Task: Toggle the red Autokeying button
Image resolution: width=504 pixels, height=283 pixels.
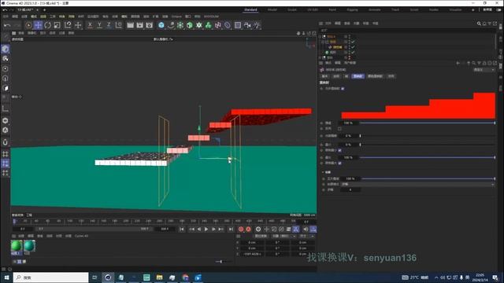Action: pyautogui.click(x=249, y=229)
